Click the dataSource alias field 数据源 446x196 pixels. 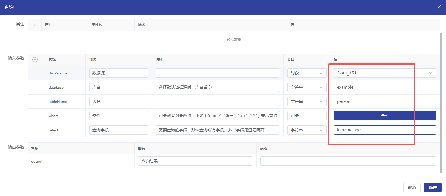click(x=119, y=73)
